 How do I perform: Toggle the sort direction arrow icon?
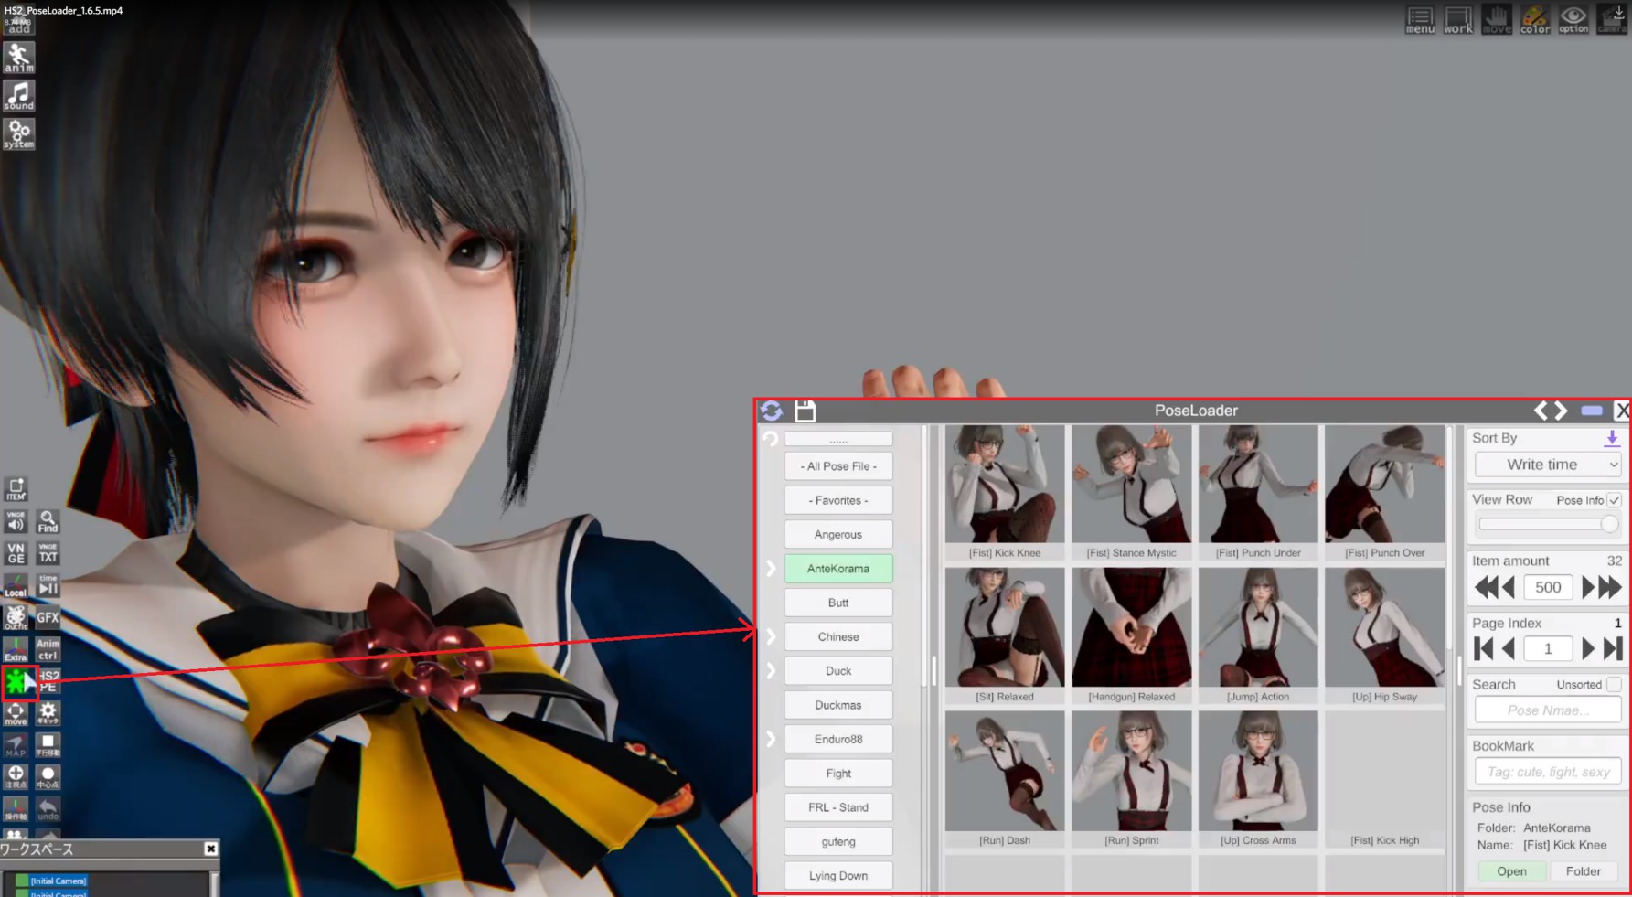tap(1612, 439)
